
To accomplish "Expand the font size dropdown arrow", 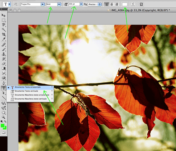I will tap(81, 4).
